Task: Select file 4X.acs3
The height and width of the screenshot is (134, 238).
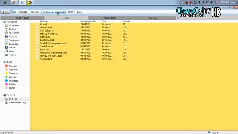Action: tap(44, 24)
